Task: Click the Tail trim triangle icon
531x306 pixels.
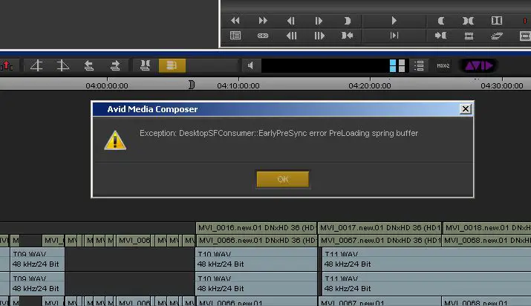Action: pyautogui.click(x=62, y=65)
